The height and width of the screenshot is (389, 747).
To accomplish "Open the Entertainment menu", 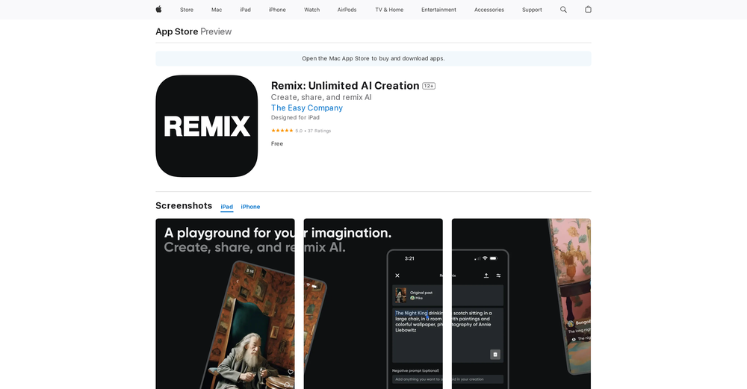I will tap(438, 10).
